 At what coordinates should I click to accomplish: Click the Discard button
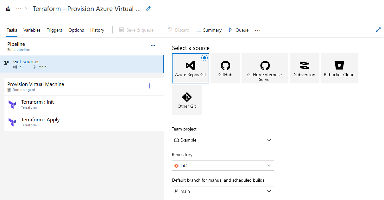click(179, 30)
